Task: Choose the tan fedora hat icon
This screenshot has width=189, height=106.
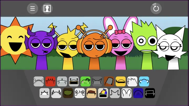Action: point(91,93)
